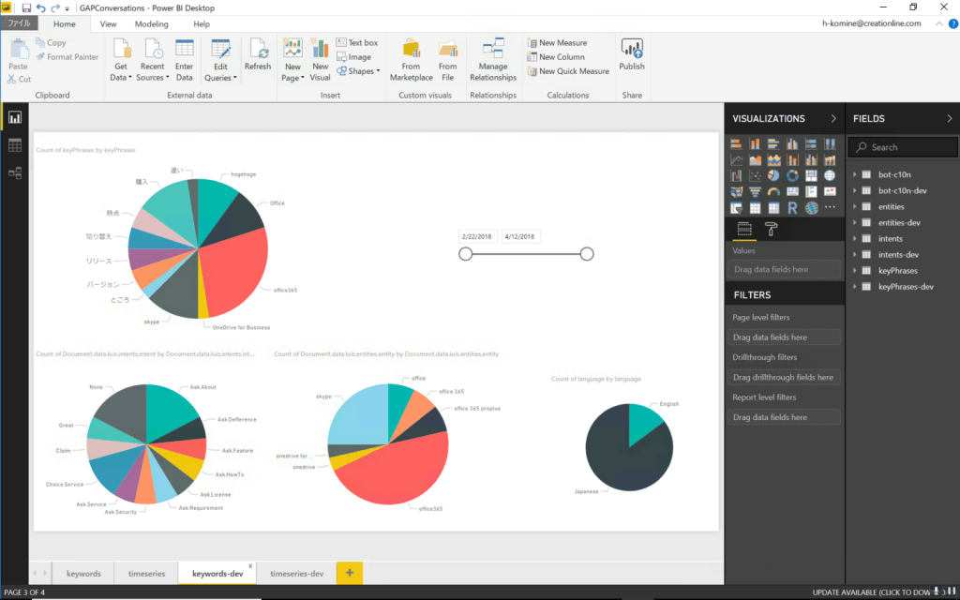The image size is (960, 600).
Task: Select the Table visual icon
Action: click(755, 208)
